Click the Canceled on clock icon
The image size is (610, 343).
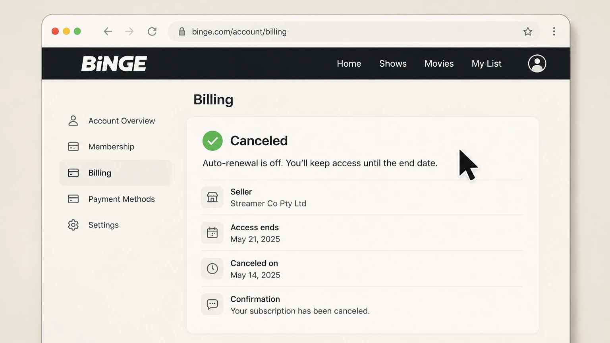pyautogui.click(x=212, y=268)
